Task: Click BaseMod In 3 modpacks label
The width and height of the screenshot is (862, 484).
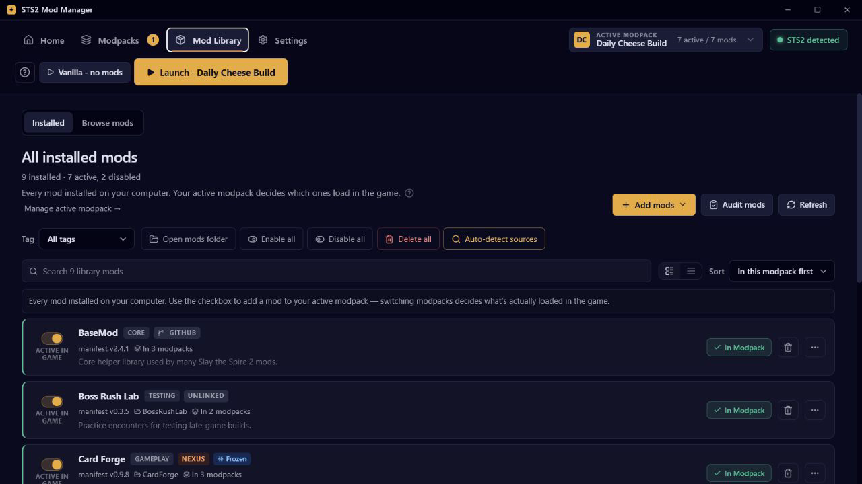Action: [x=163, y=349]
